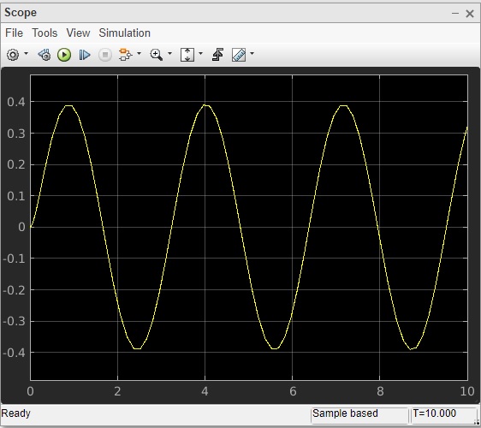Viewport: 481px width, 428px height.
Task: Click the waveform peak near time 4
Action: click(x=205, y=105)
